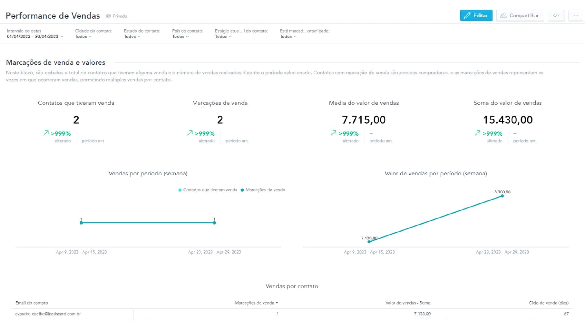Open the three-dots more options menu

point(576,16)
